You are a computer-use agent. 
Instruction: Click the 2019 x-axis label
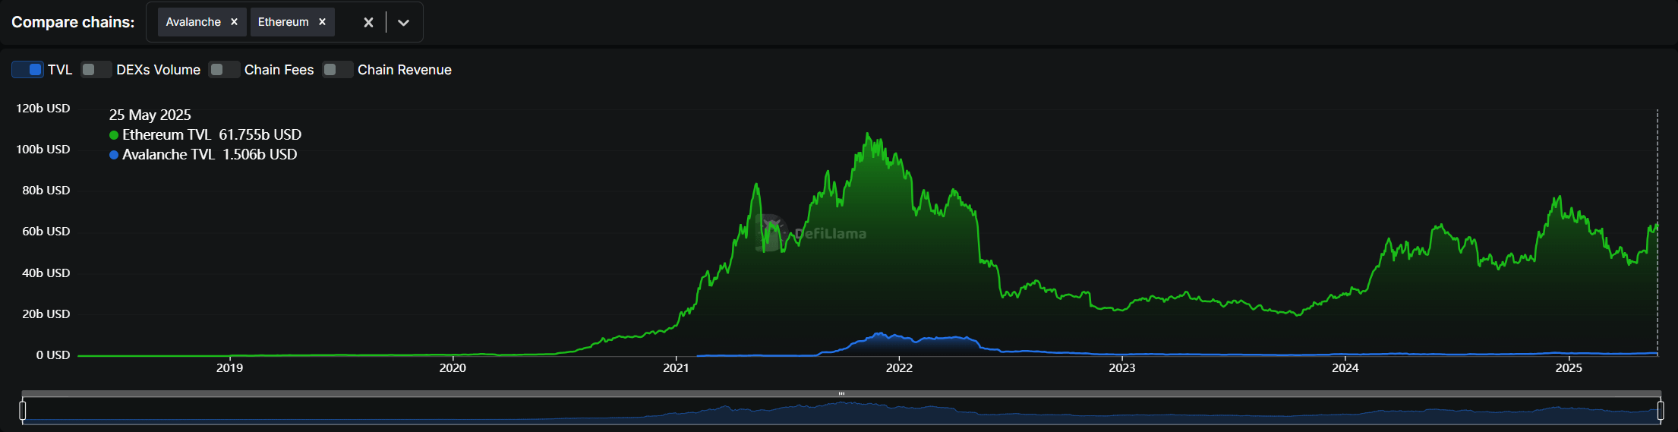click(x=229, y=368)
